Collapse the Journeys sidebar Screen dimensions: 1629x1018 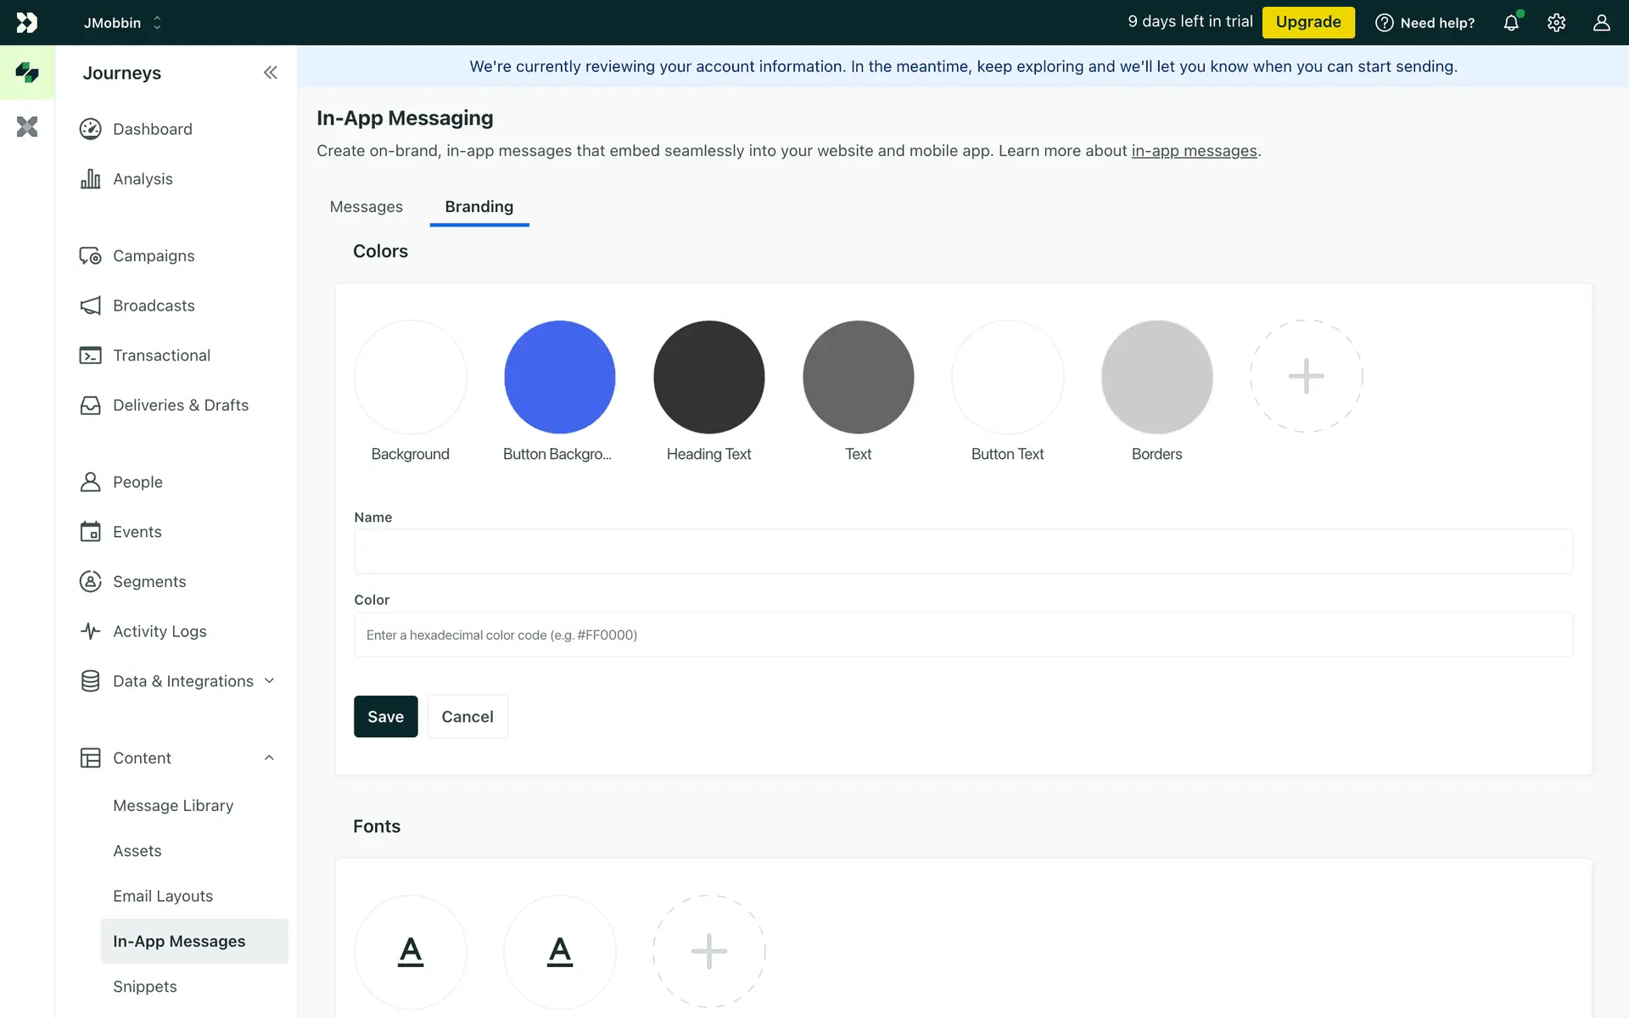coord(270,73)
